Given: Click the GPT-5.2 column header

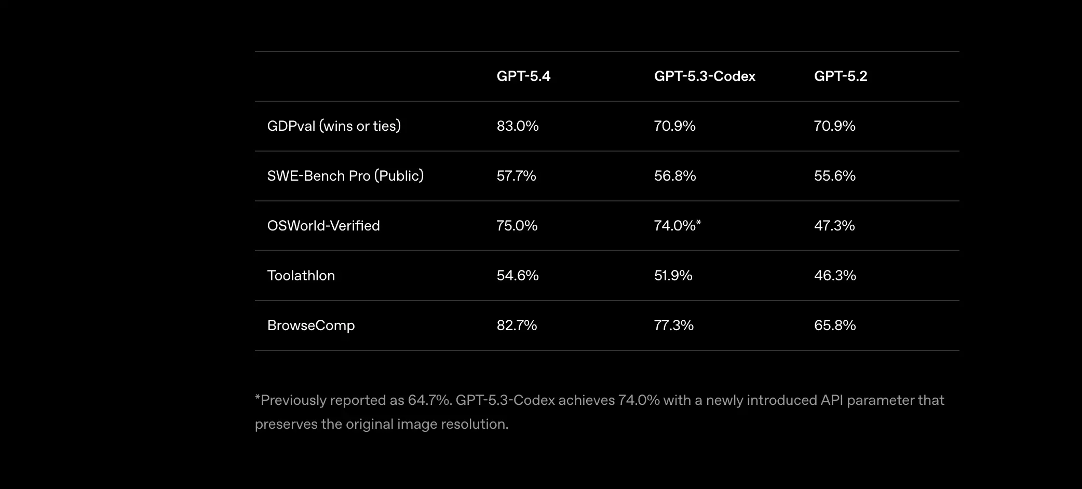Looking at the screenshot, I should 841,76.
